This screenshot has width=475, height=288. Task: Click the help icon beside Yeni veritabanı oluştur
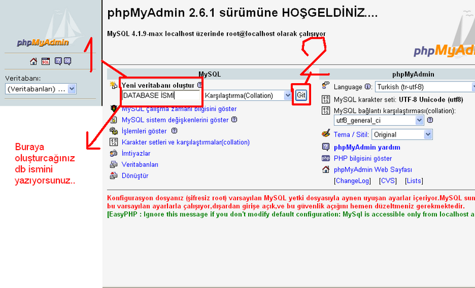pyautogui.click(x=199, y=85)
